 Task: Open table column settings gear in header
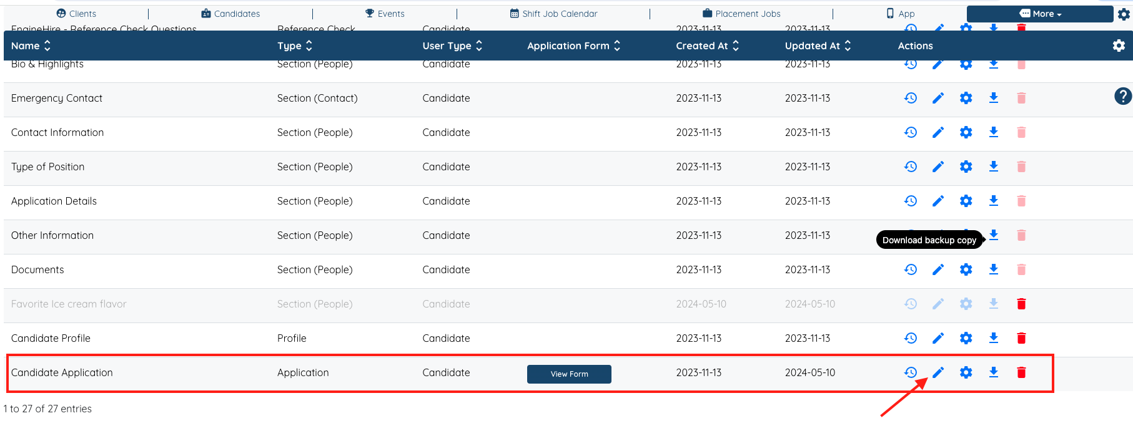[x=1119, y=46]
